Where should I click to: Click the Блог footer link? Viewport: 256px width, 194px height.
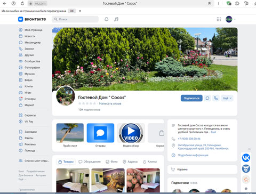tap(21, 171)
